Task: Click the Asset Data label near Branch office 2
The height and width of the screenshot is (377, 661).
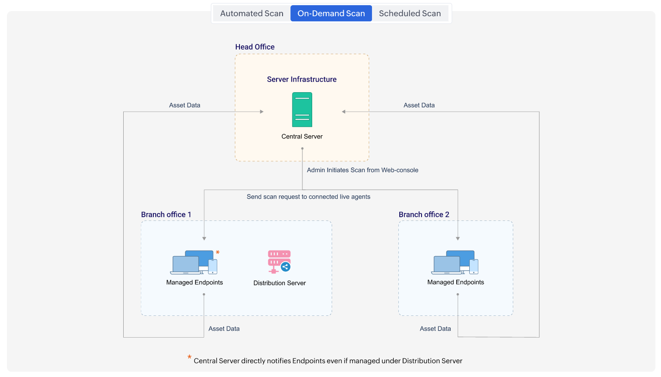Action: (x=435, y=328)
